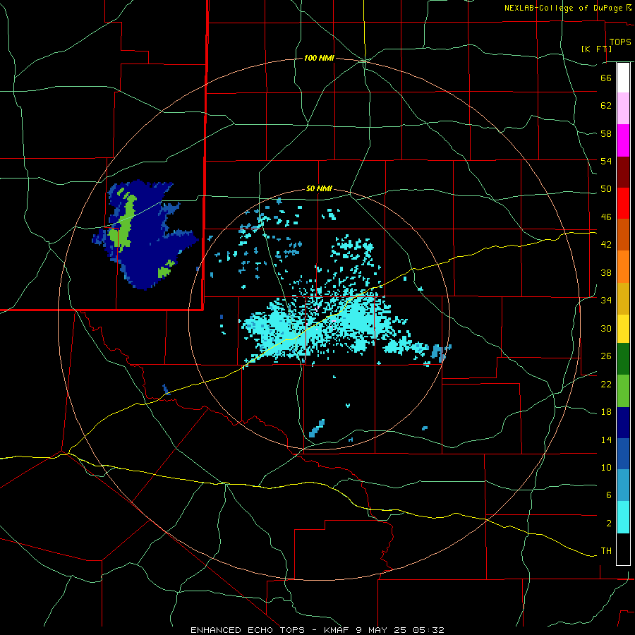Click the legend value "6"
This screenshot has height=635, width=635.
pos(609,495)
